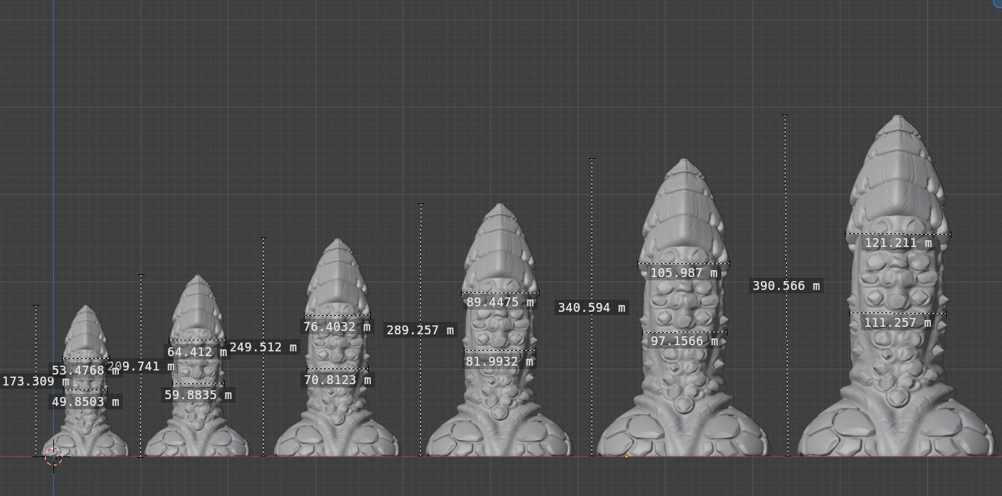Click the 173.309 m measurement label
Image resolution: width=1002 pixels, height=496 pixels.
coord(36,381)
